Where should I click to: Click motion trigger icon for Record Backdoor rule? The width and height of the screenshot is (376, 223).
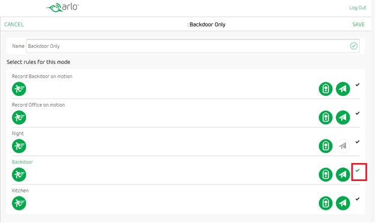tap(19, 89)
